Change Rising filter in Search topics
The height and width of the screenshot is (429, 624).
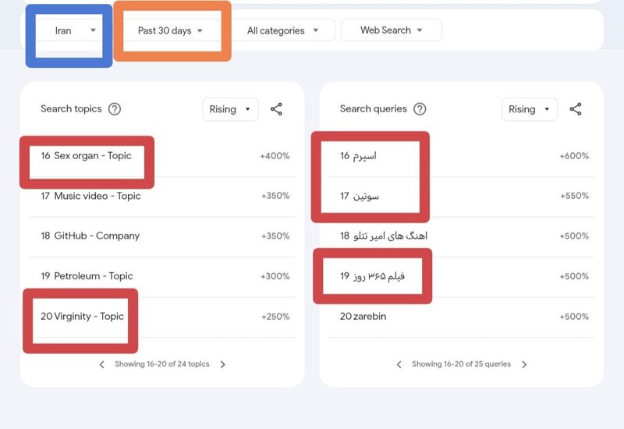[230, 109]
